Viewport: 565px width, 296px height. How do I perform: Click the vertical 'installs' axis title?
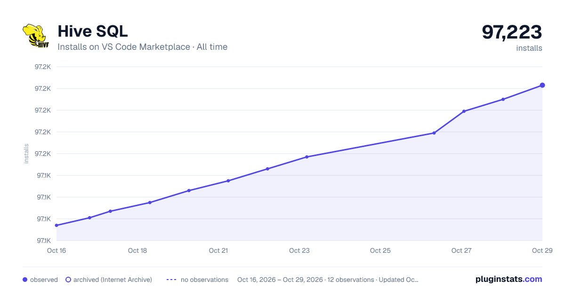pyautogui.click(x=26, y=154)
